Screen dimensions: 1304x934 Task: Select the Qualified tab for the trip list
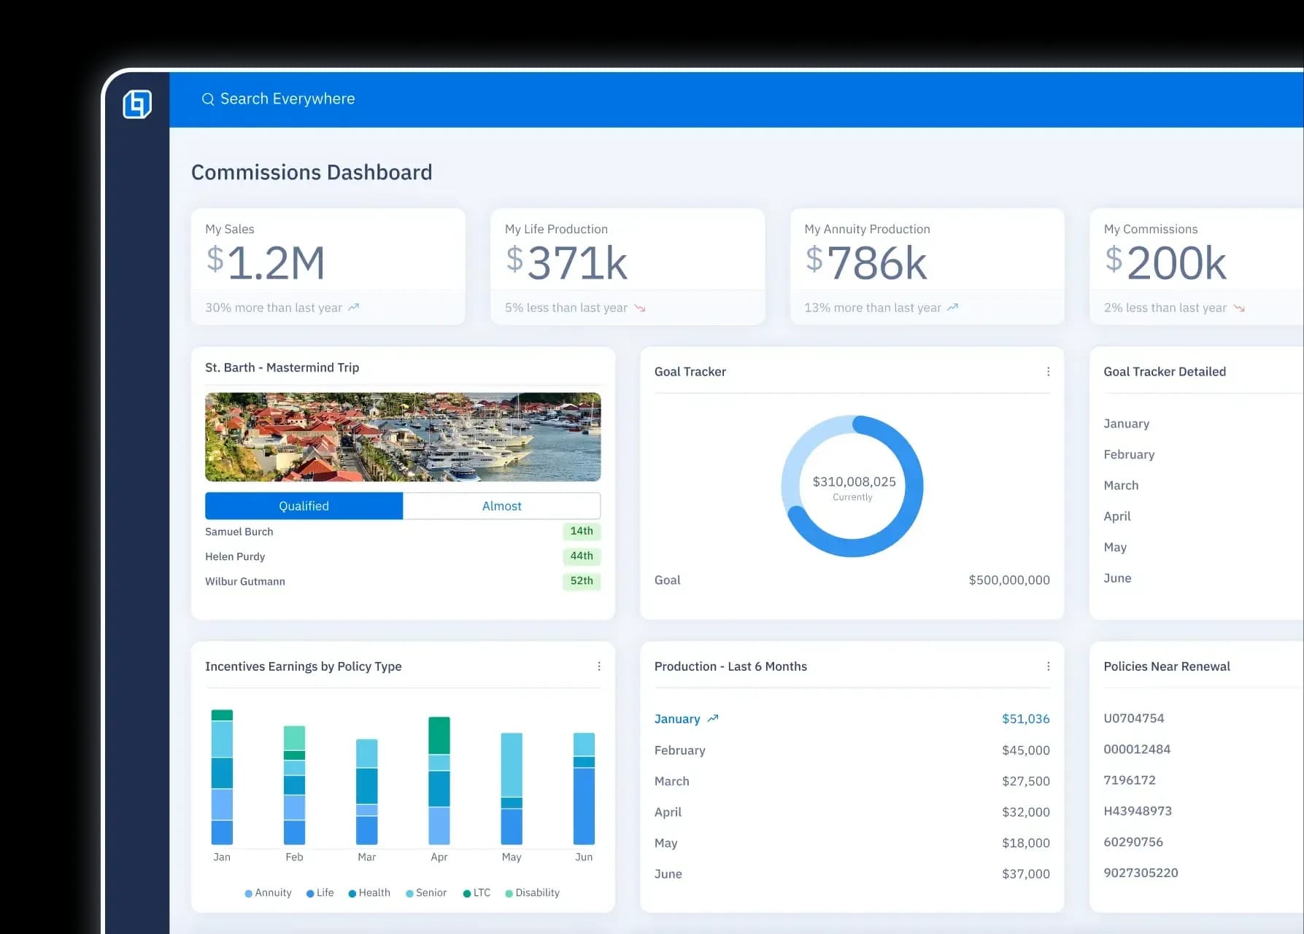click(x=304, y=505)
